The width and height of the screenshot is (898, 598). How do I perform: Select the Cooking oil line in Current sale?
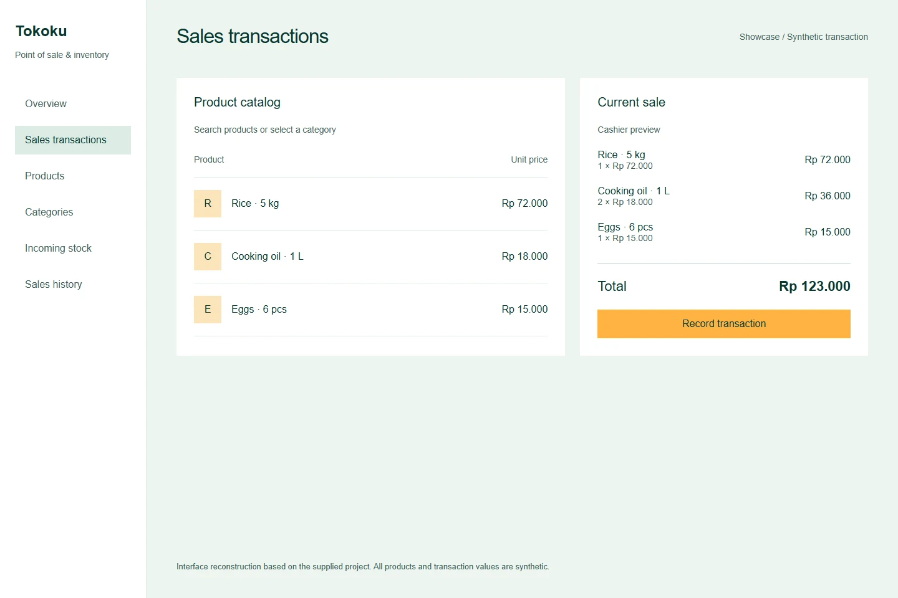724,196
